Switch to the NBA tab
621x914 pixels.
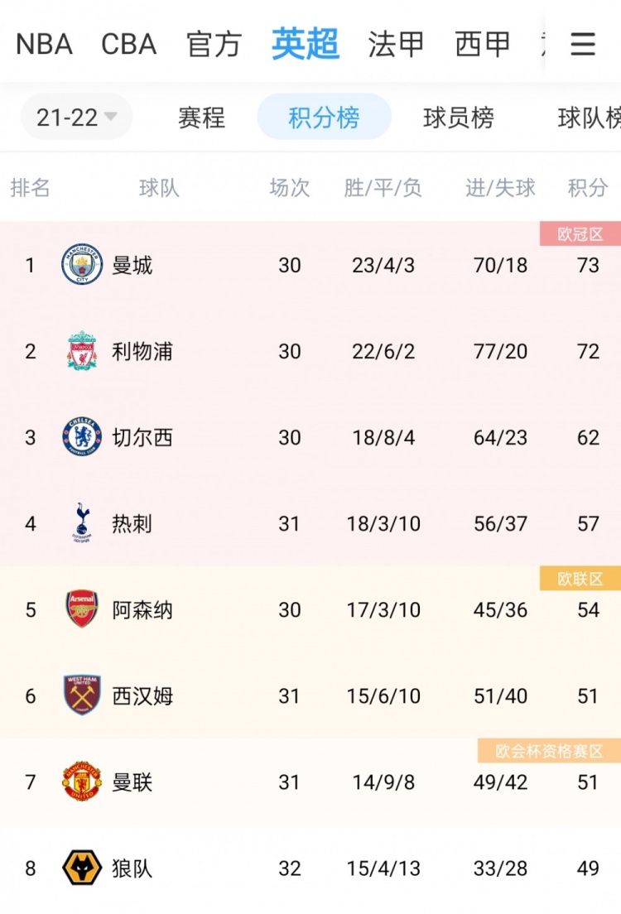click(45, 45)
